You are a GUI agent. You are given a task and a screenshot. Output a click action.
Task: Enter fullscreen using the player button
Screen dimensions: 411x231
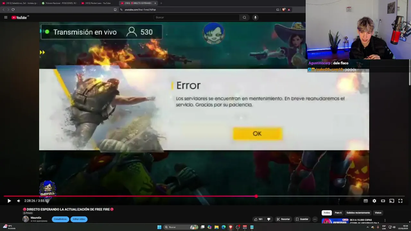[x=400, y=201]
